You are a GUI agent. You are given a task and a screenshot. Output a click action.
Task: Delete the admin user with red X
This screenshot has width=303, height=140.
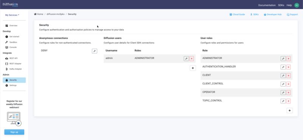point(192,59)
